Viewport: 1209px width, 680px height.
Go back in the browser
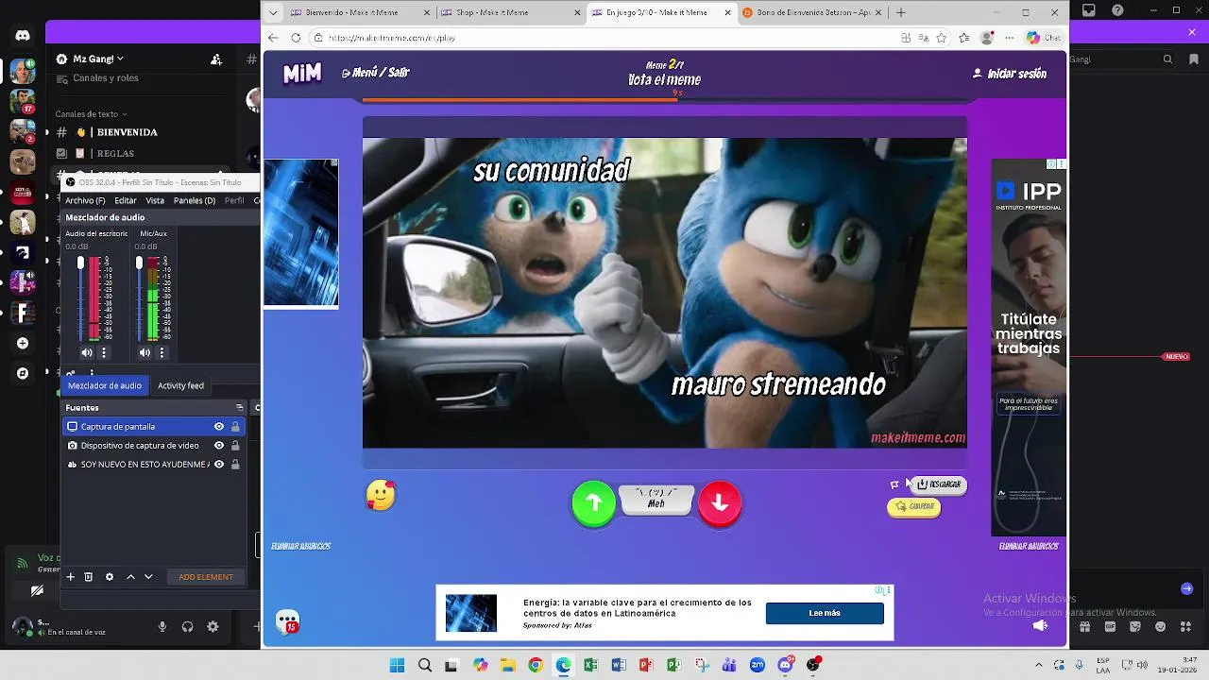click(x=273, y=38)
